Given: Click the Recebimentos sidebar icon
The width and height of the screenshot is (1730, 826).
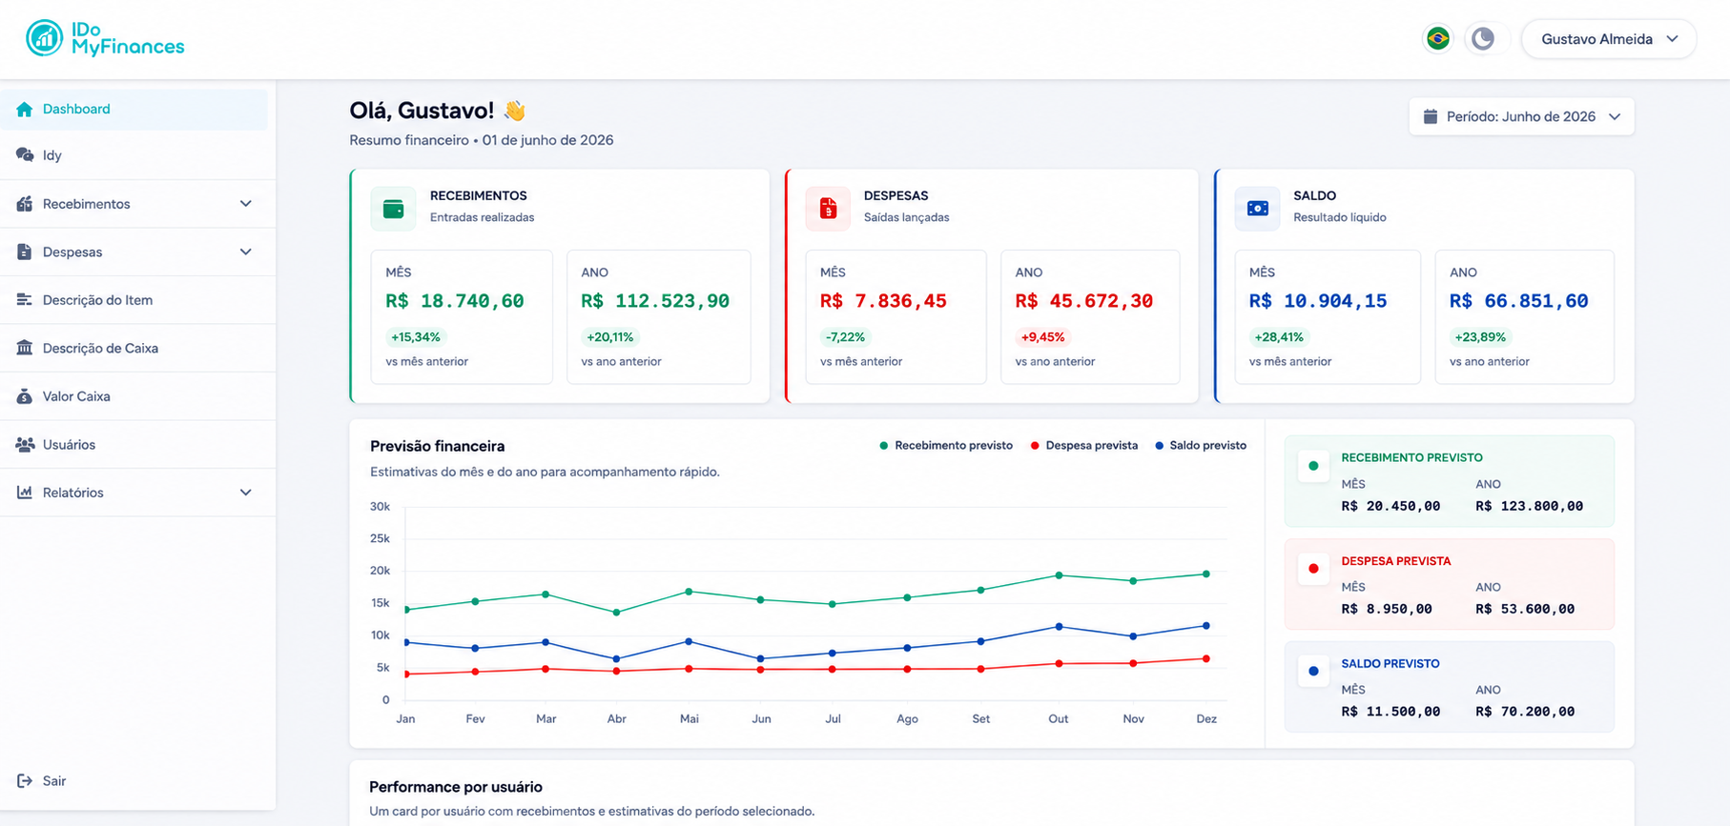Looking at the screenshot, I should click(x=25, y=204).
